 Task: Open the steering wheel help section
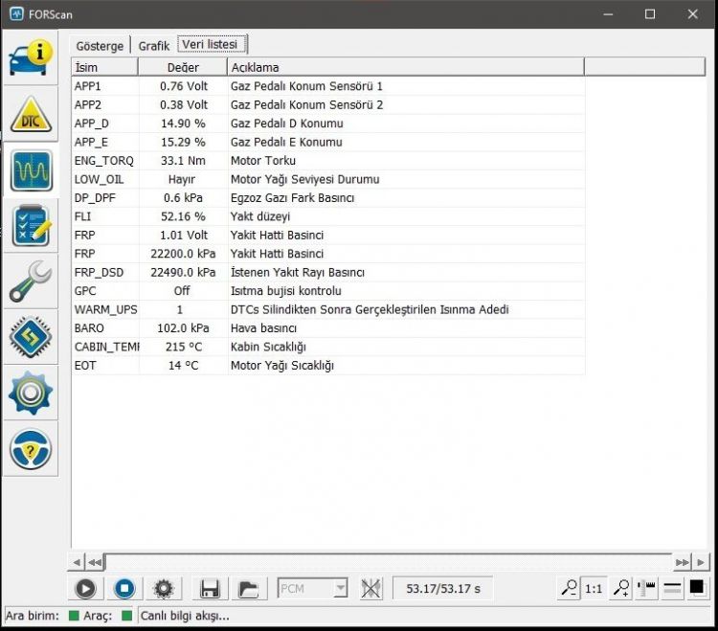31,449
